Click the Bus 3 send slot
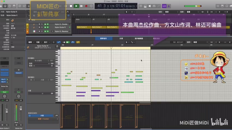The image size is (232, 130). pyautogui.click(x=3, y=79)
